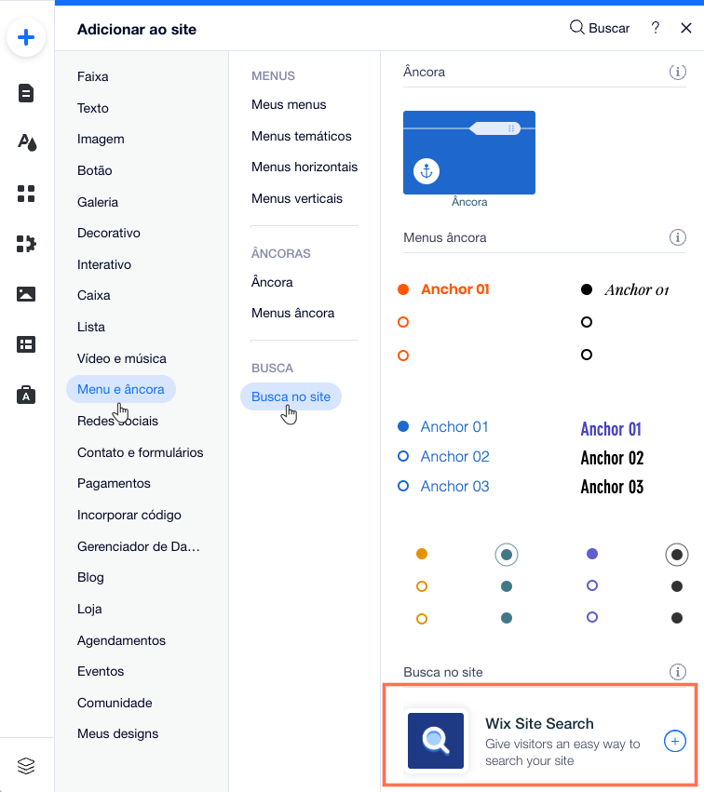Open the Media image icon in sidebar

[26, 294]
